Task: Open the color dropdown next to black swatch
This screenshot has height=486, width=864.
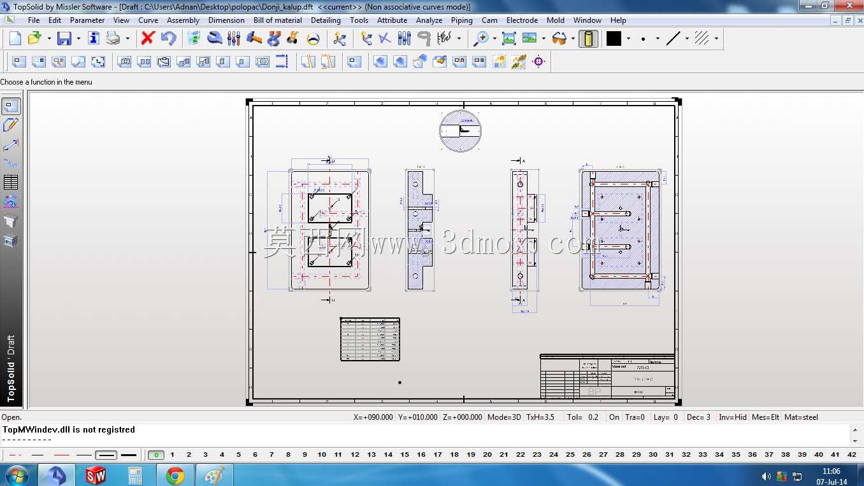Action: point(628,39)
